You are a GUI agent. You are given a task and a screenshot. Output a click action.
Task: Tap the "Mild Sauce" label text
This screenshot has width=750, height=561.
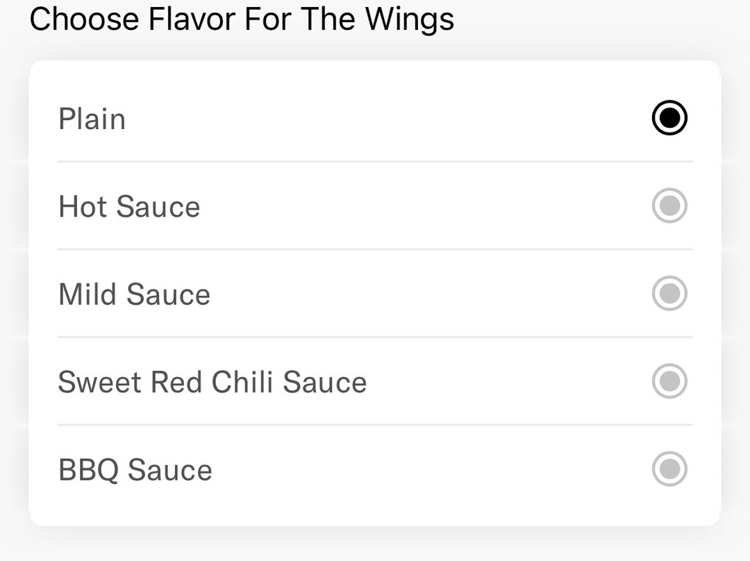pyautogui.click(x=134, y=294)
